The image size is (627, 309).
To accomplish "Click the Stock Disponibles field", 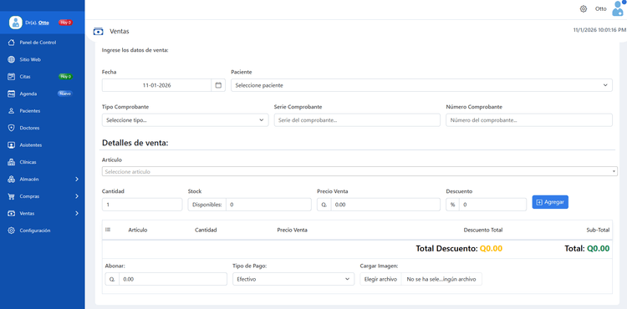I will tap(268, 205).
